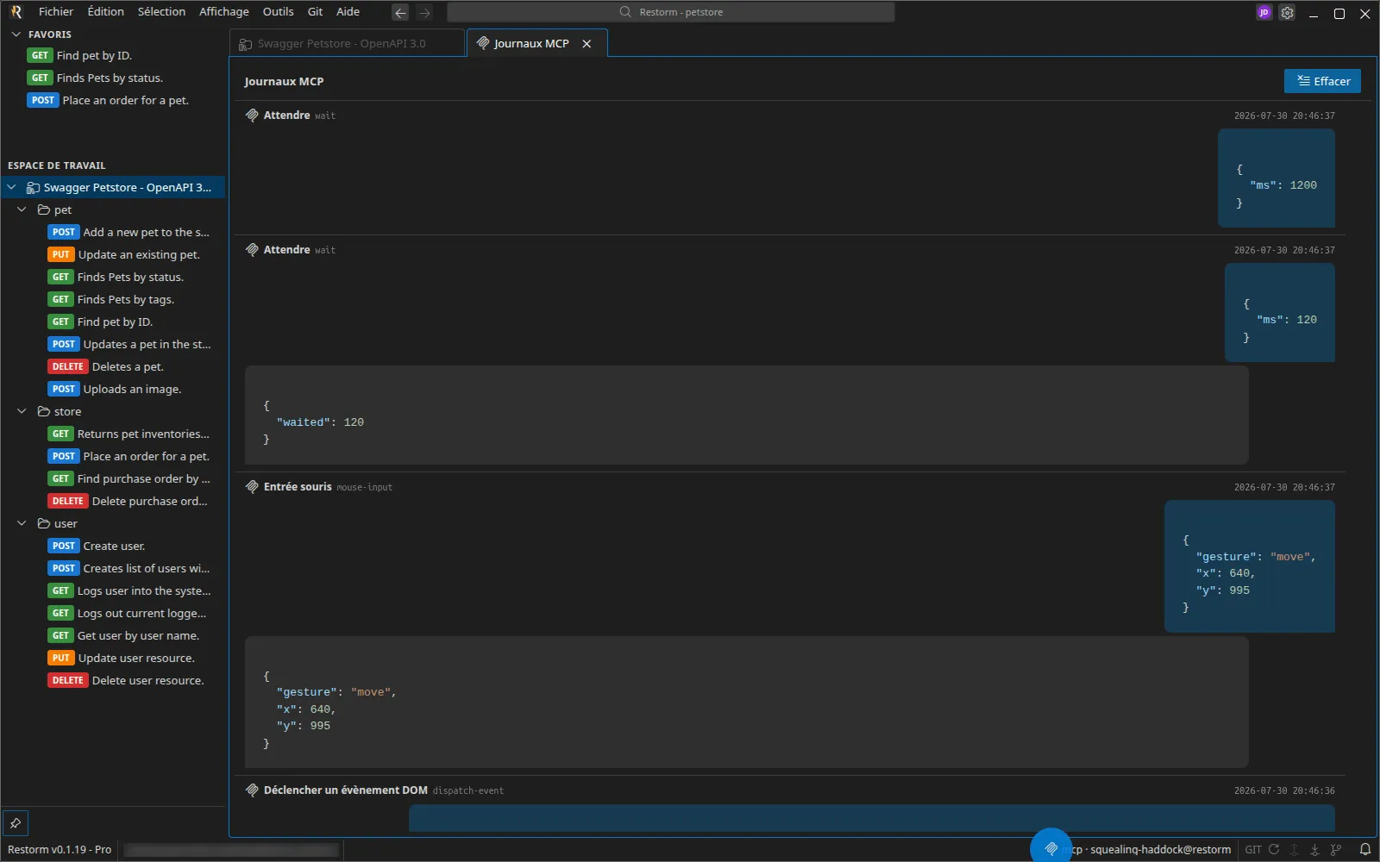The width and height of the screenshot is (1380, 862).
Task: Open favorite POST Place an order for a pet.
Action: (113, 100)
